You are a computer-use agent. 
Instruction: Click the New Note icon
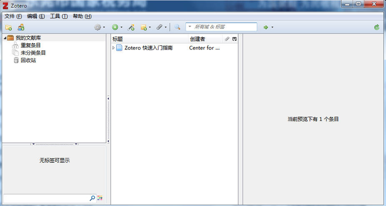pos(144,27)
